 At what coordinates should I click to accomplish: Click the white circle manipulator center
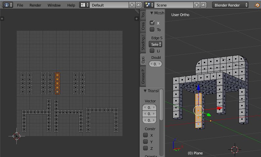tap(198, 111)
